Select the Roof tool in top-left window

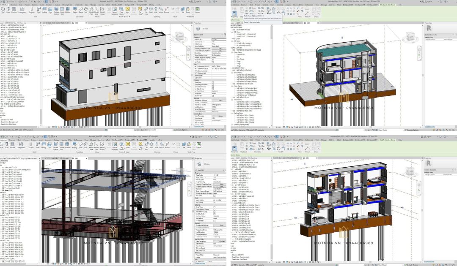coord(39,10)
